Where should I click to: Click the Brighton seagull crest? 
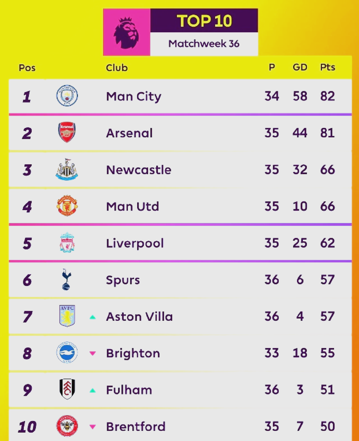(x=67, y=353)
